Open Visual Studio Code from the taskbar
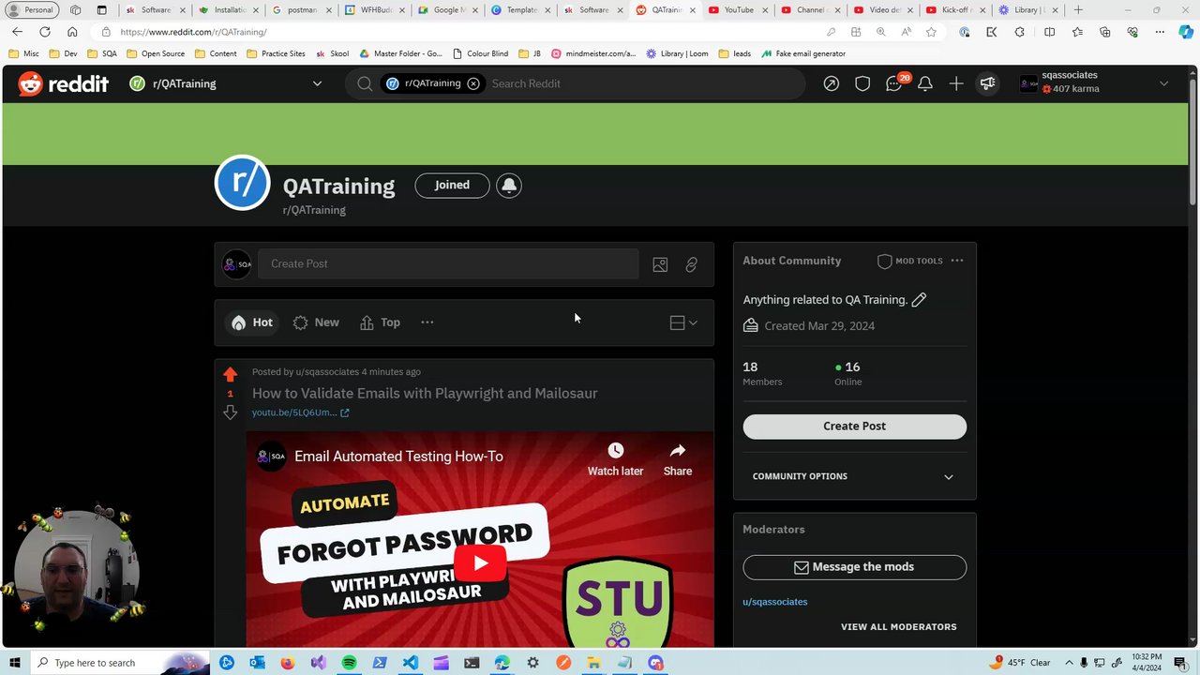This screenshot has width=1200, height=675. point(411,663)
